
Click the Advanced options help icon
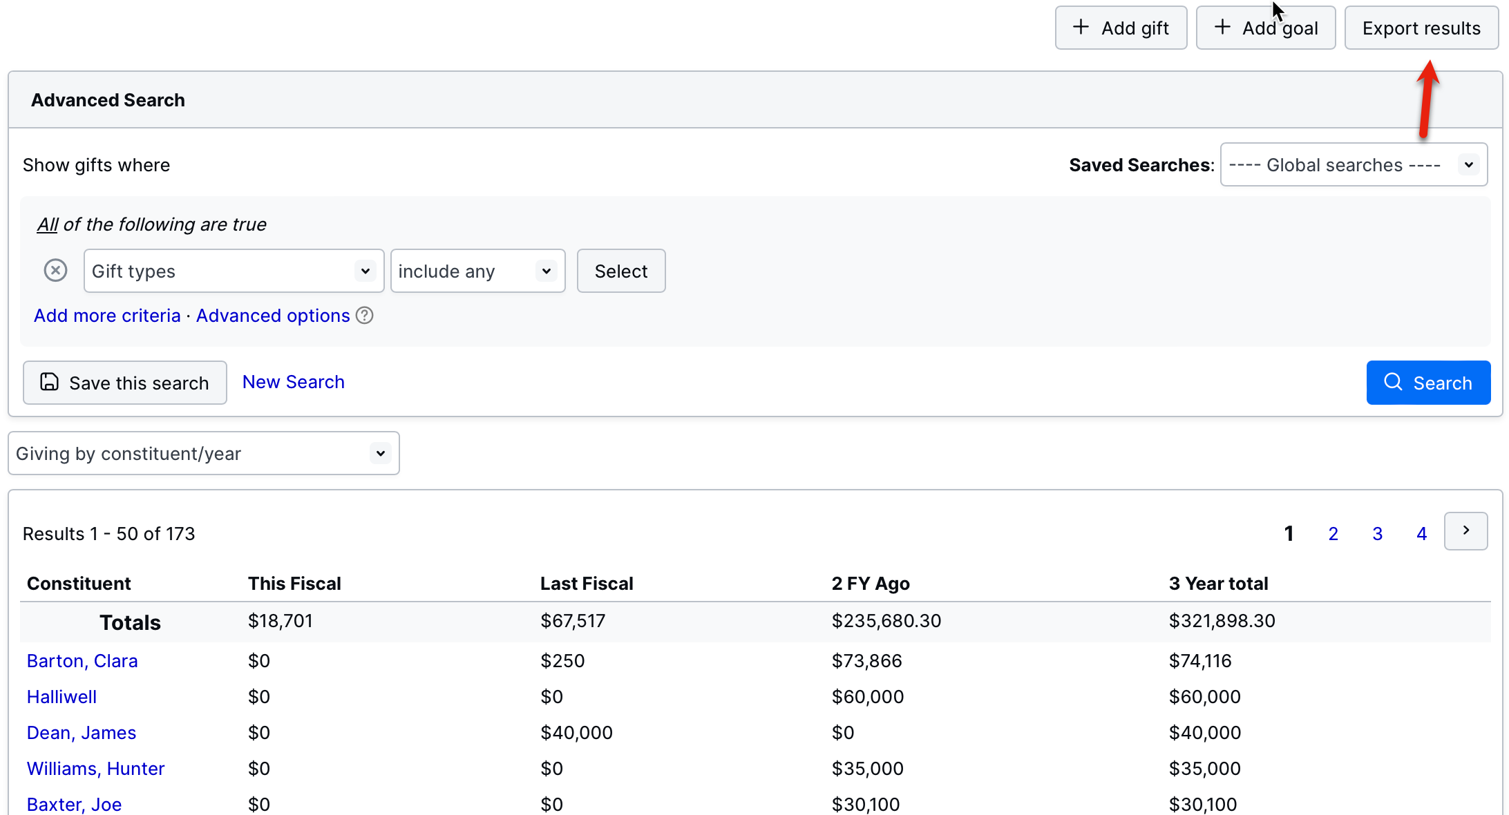(x=364, y=316)
